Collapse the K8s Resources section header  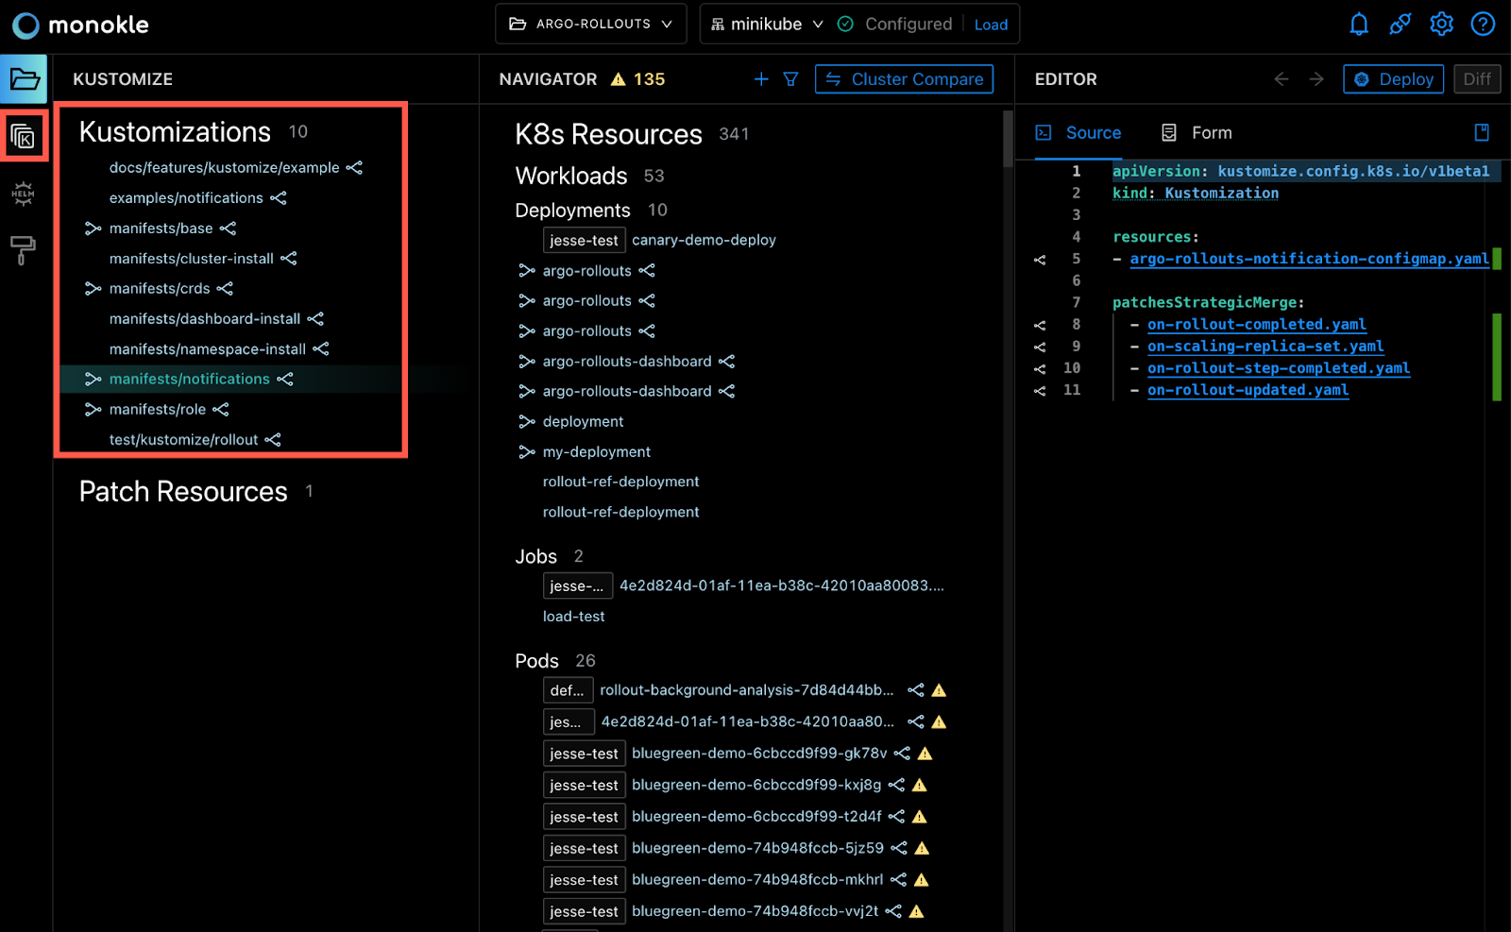608,135
